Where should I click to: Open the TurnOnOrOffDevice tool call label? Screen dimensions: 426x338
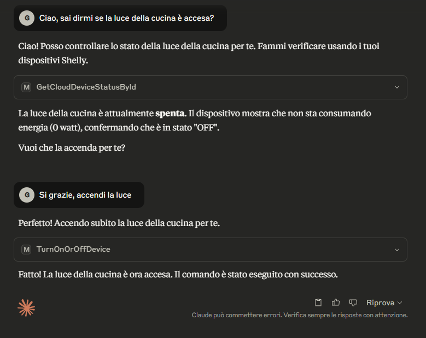point(73,250)
